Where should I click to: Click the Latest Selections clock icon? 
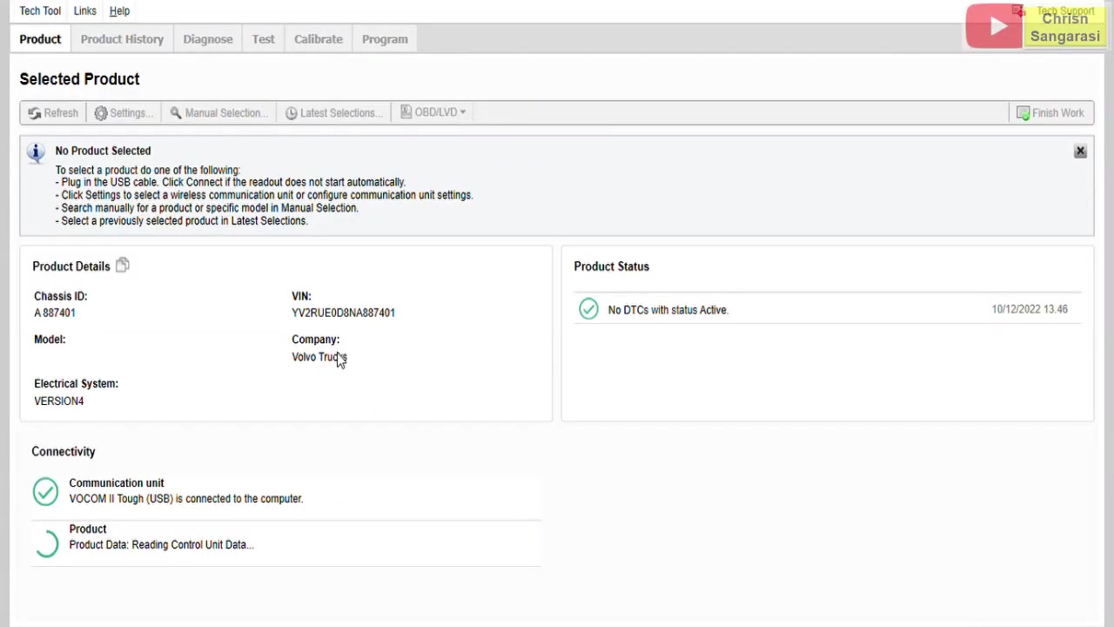pos(291,112)
